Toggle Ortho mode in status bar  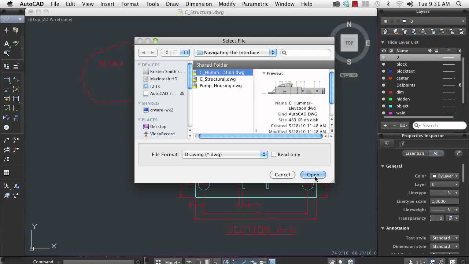pyautogui.click(x=217, y=262)
